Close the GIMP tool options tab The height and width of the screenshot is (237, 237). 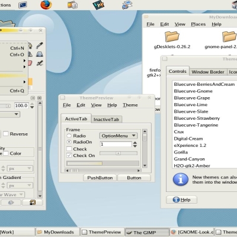point(39,98)
